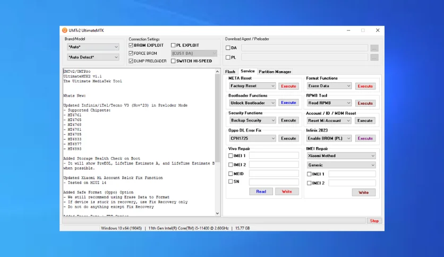Viewport: 444px width, 257px height.
Task: Open Reset Mi Account dropdown
Action: 329,121
